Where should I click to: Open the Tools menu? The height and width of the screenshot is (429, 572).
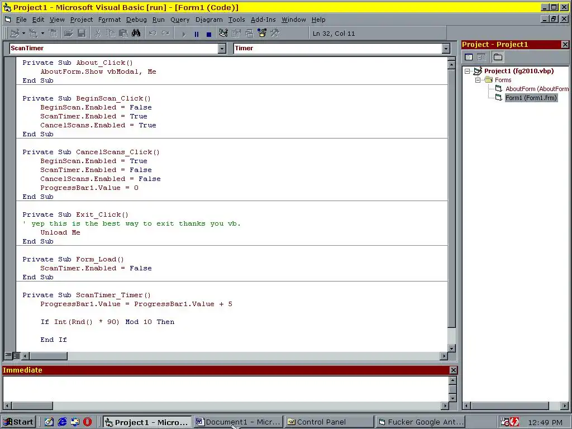[236, 20]
